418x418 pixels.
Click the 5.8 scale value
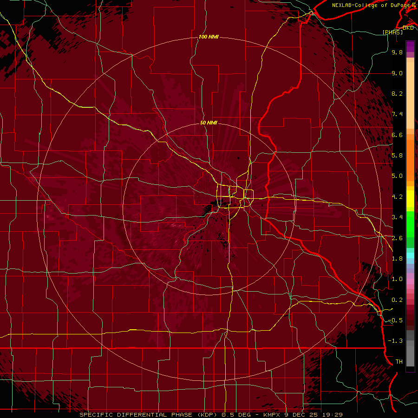click(397, 156)
